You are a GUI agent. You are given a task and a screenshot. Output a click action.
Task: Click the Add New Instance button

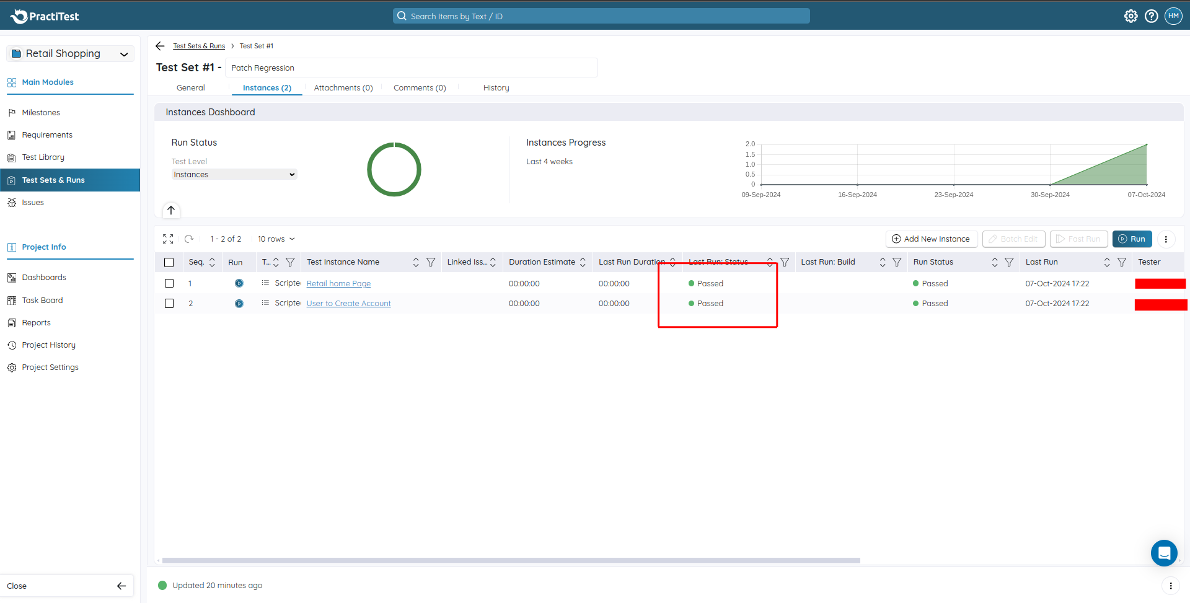click(931, 239)
